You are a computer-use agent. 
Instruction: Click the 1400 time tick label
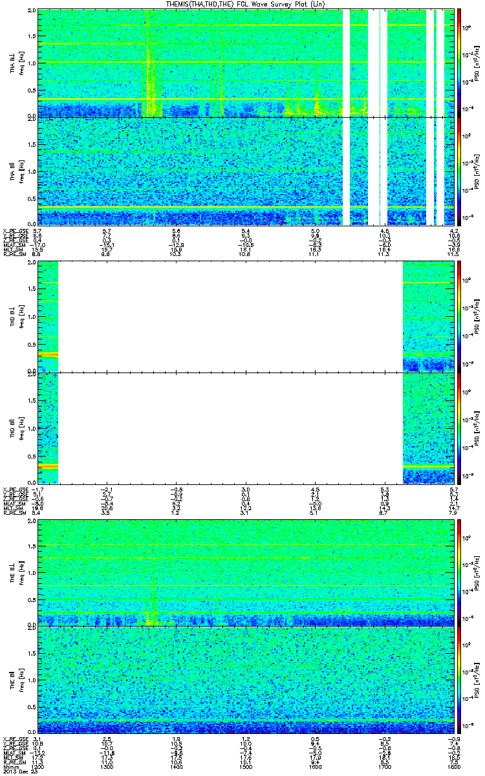pyautogui.click(x=177, y=767)
